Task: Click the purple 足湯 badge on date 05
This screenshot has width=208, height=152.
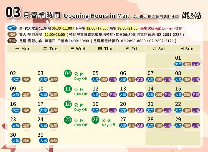Action: tap(113, 79)
